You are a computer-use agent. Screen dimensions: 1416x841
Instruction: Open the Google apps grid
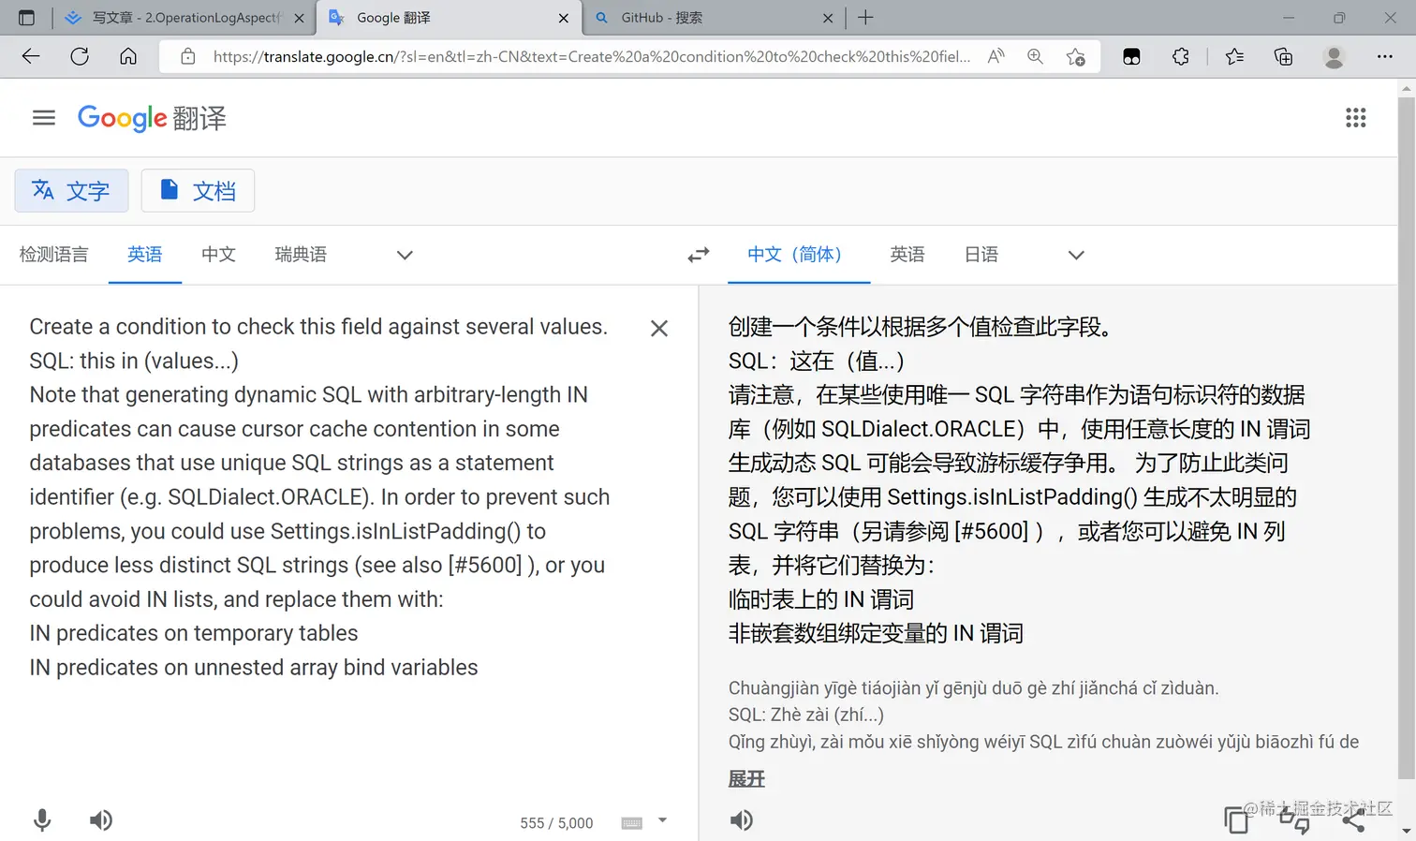point(1355,118)
